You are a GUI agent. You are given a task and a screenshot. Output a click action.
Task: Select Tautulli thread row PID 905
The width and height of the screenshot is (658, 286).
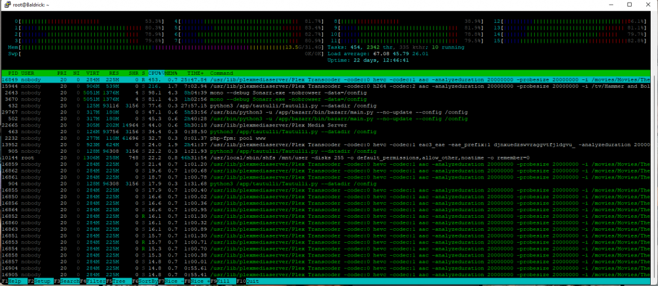click(326, 151)
